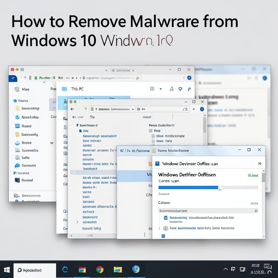Open the 'Aycoobutes' sidebar entry

click(x=27, y=117)
